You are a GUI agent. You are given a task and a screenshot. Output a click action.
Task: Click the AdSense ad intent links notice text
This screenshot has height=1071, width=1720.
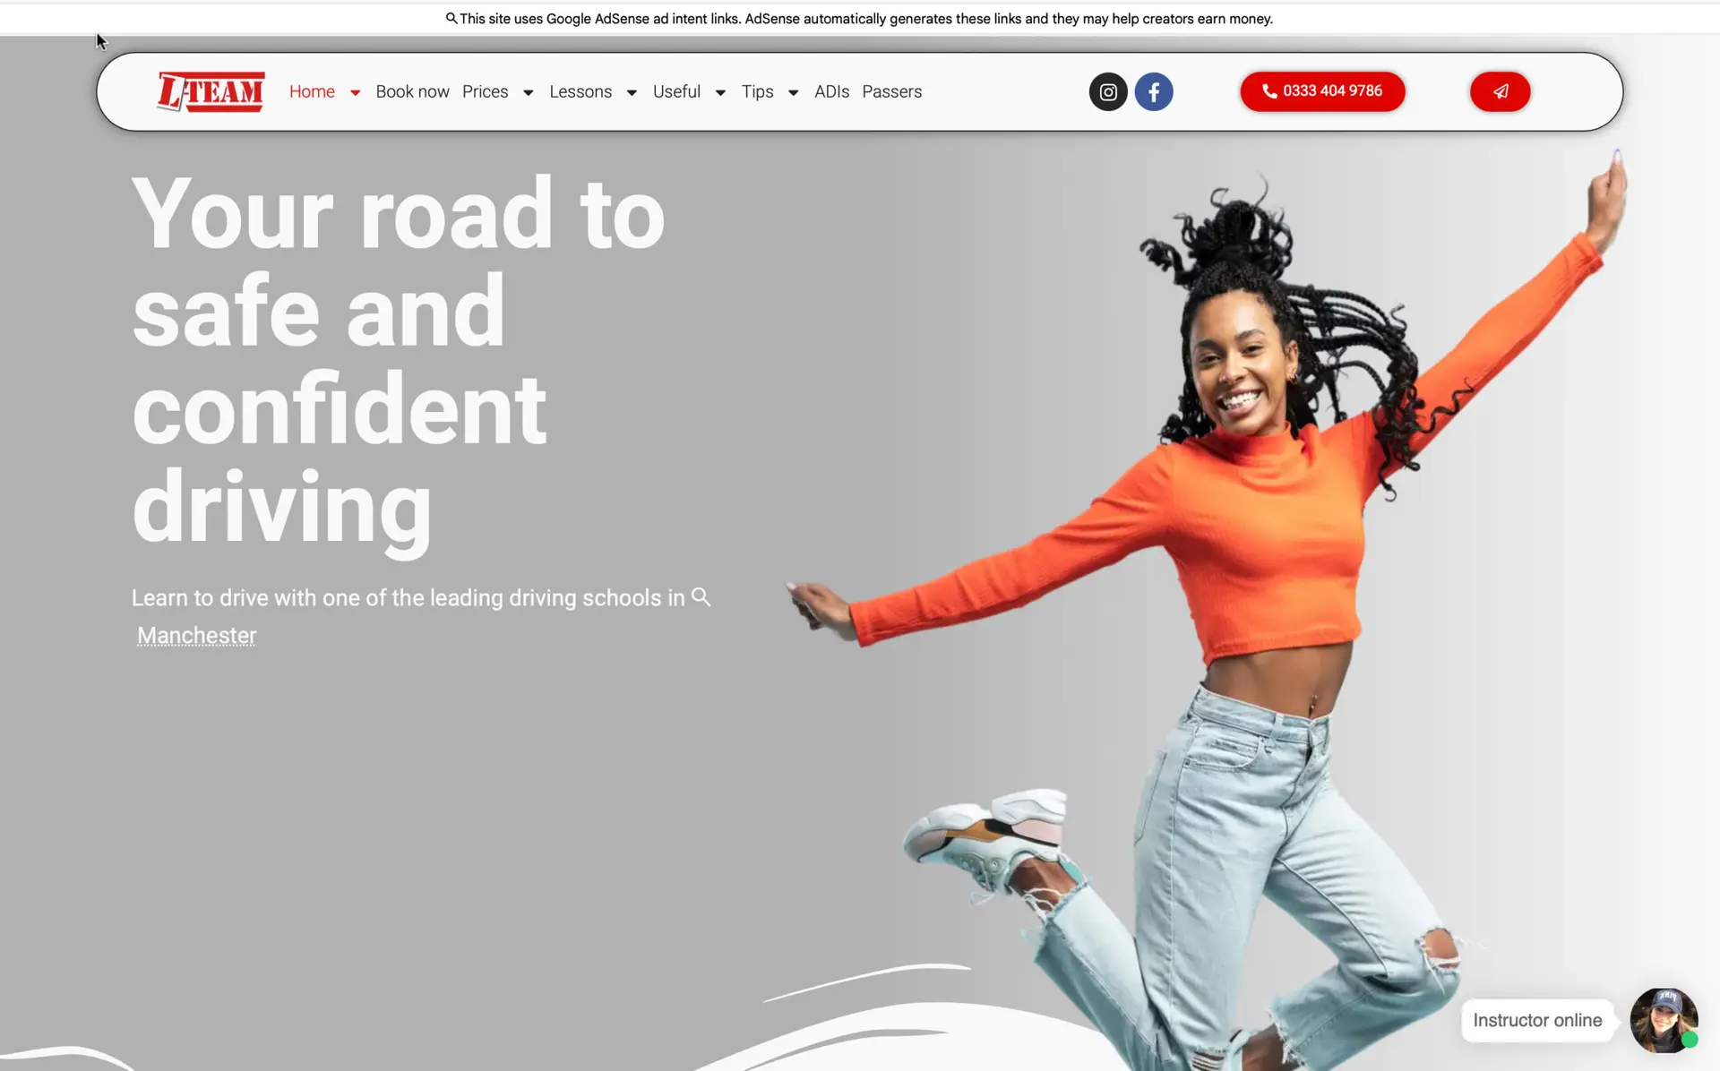pos(866,18)
